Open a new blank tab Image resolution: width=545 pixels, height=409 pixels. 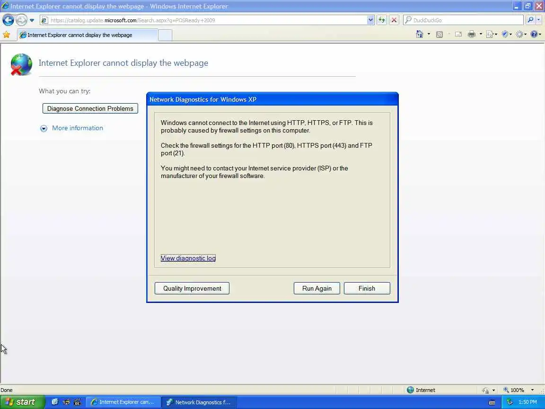pyautogui.click(x=165, y=35)
